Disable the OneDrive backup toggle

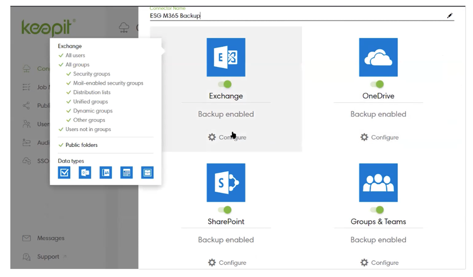pos(377,84)
